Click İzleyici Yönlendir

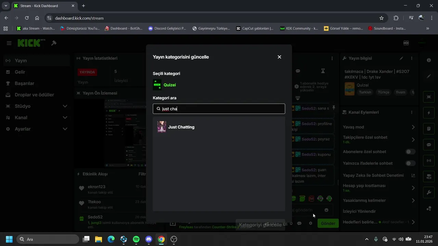pos(359,211)
